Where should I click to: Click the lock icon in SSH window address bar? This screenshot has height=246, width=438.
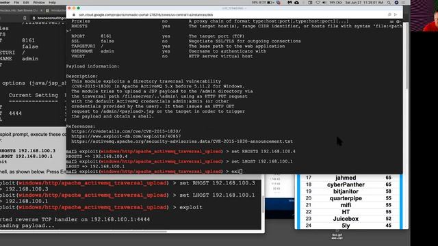74,15
